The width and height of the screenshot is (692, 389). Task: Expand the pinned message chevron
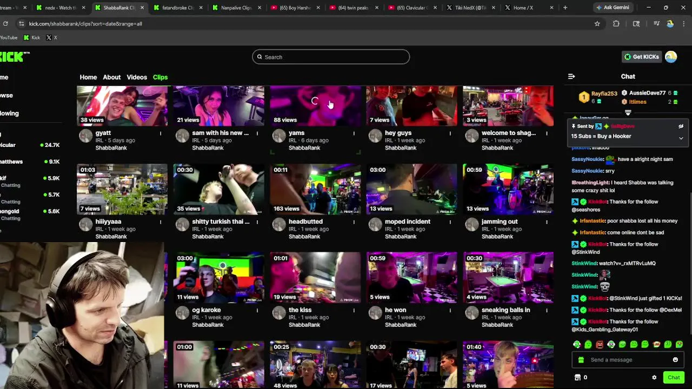coord(681,138)
